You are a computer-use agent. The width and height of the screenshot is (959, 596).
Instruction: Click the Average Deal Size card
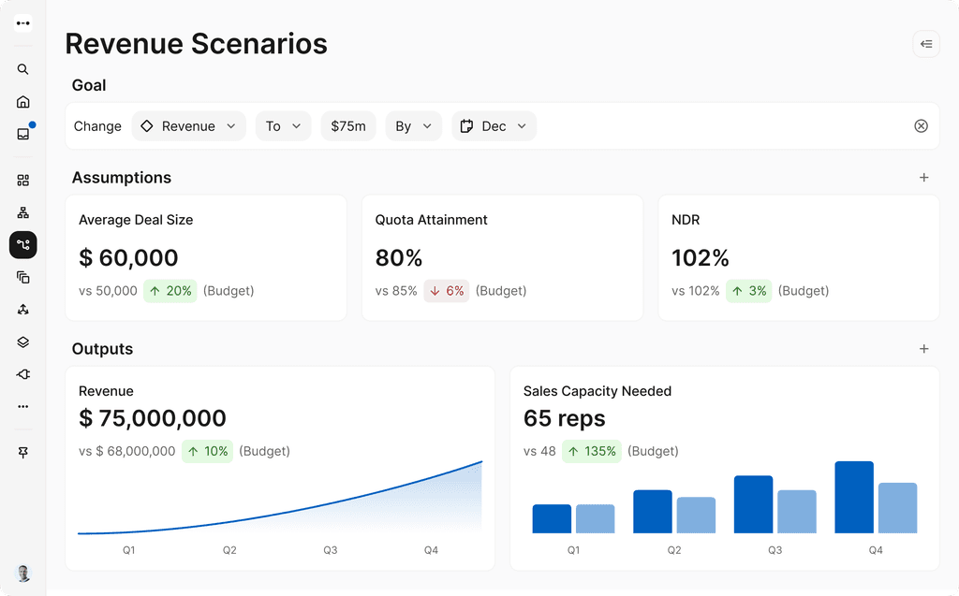point(206,257)
